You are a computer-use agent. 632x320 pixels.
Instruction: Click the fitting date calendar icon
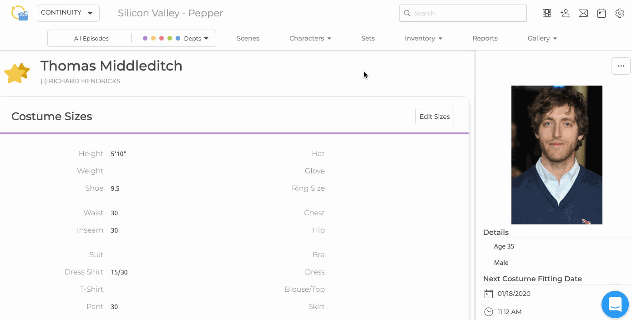489,294
